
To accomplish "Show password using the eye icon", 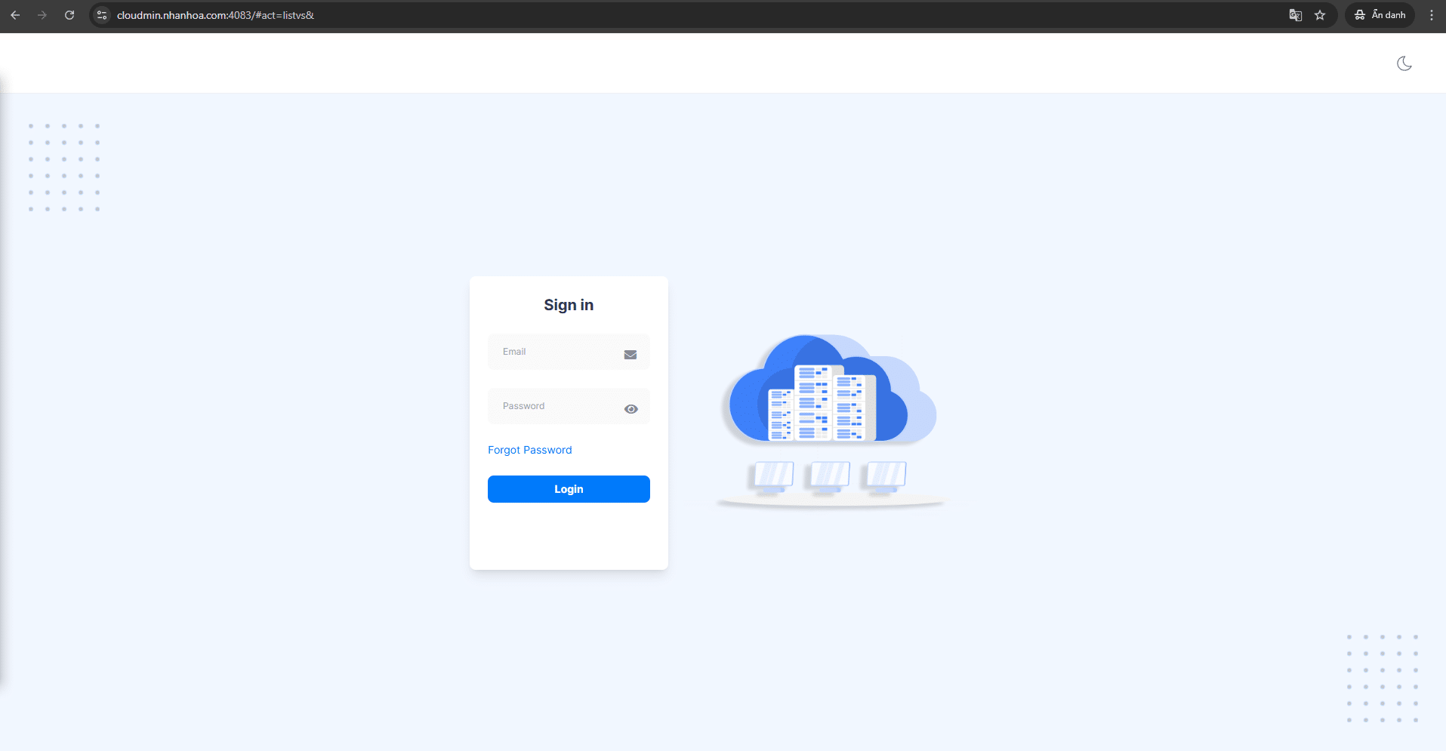I will click(x=631, y=409).
